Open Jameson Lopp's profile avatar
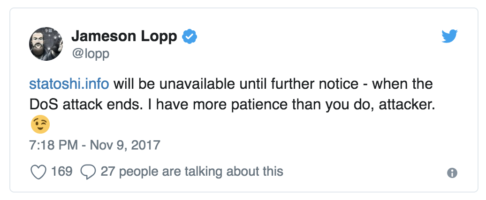The width and height of the screenshot is (486, 200). (x=46, y=44)
